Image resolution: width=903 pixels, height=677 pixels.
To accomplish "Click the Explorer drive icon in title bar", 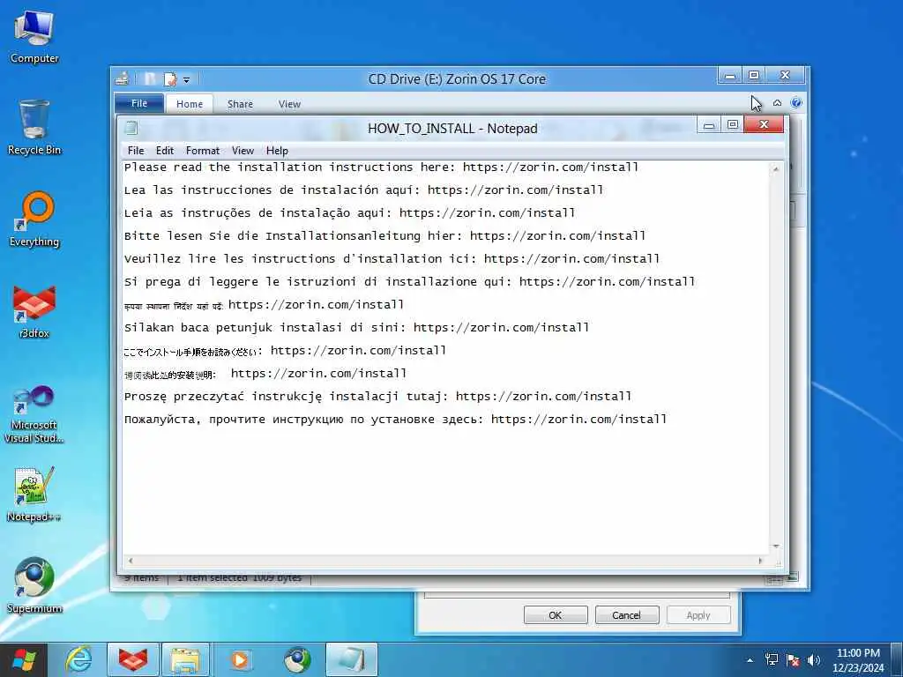I will 122,78.
